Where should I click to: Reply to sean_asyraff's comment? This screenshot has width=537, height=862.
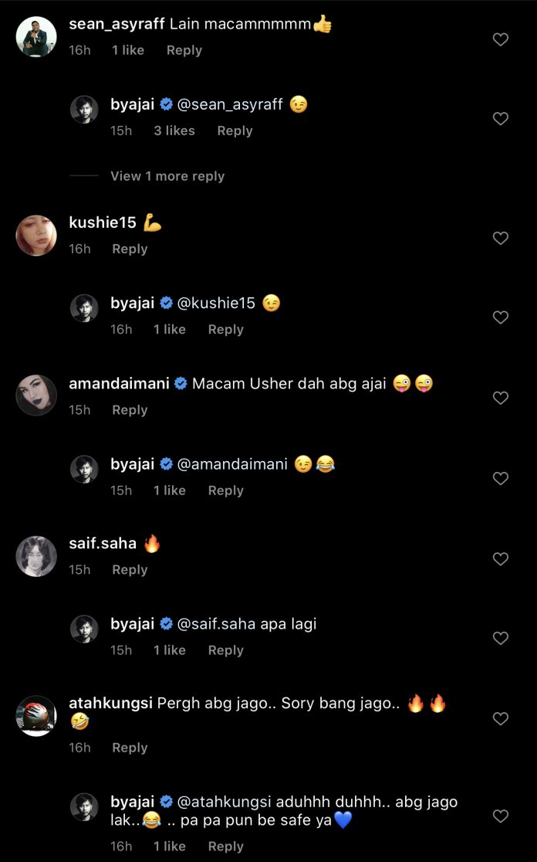tap(184, 50)
